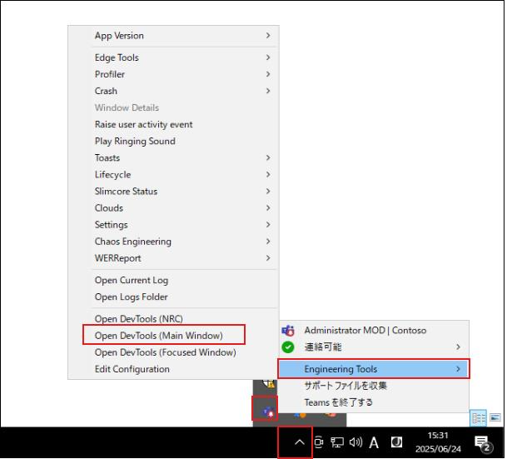Image resolution: width=507 pixels, height=459 pixels.
Task: Expand the App Version submenu
Action: click(174, 36)
